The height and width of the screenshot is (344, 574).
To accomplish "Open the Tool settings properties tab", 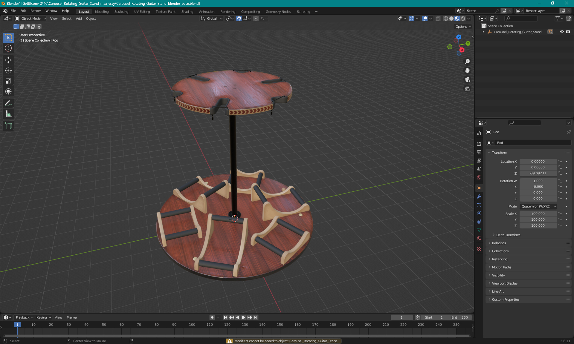I will pyautogui.click(x=479, y=133).
